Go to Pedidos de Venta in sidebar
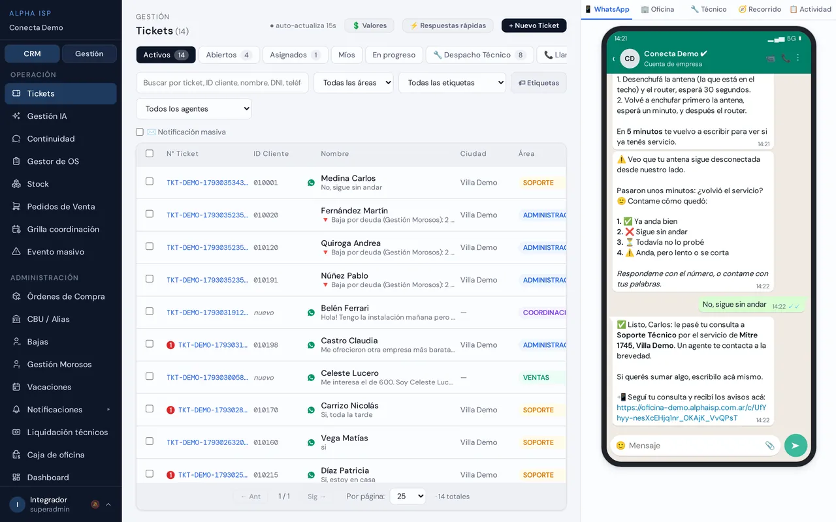836x522 pixels. (61, 207)
